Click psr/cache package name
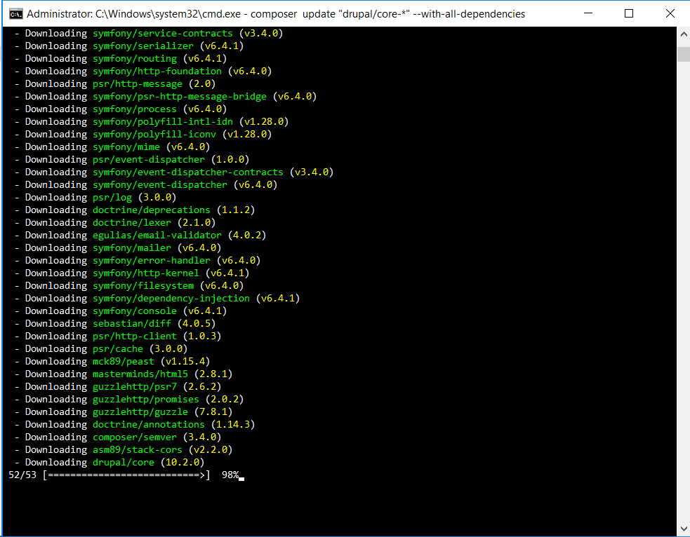The height and width of the screenshot is (537, 690). pyautogui.click(x=118, y=349)
